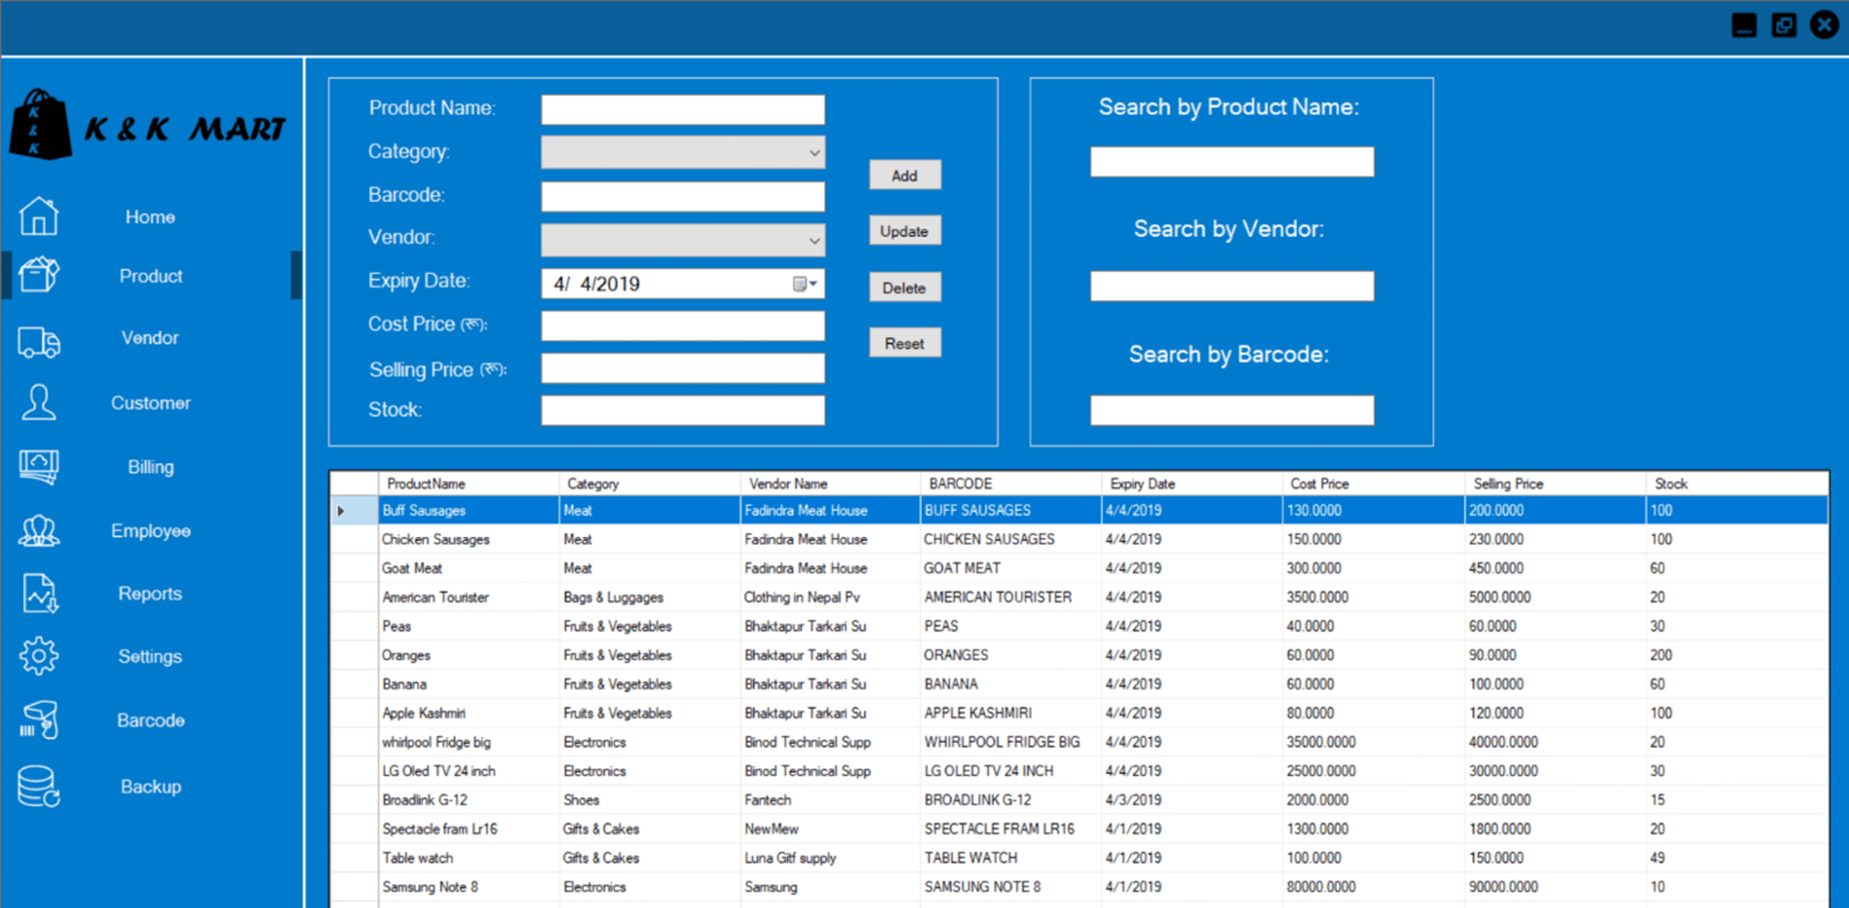
Task: Click the Vendor truck icon
Action: pos(39,341)
